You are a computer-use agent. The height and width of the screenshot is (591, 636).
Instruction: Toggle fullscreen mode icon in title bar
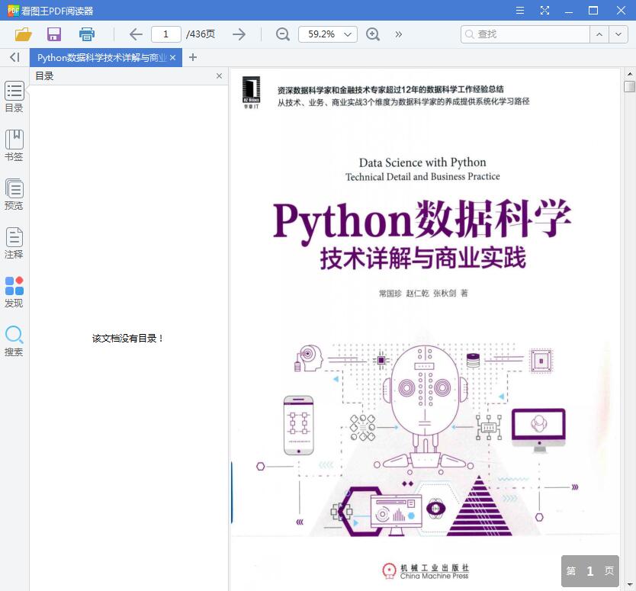coord(544,11)
